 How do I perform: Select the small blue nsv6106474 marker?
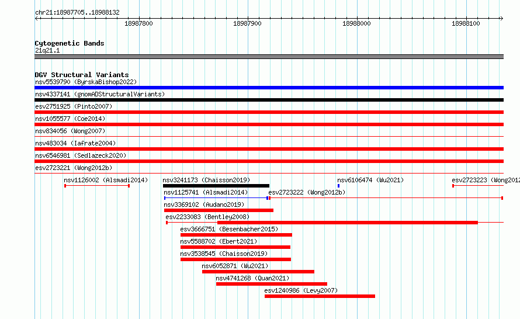[x=338, y=186]
